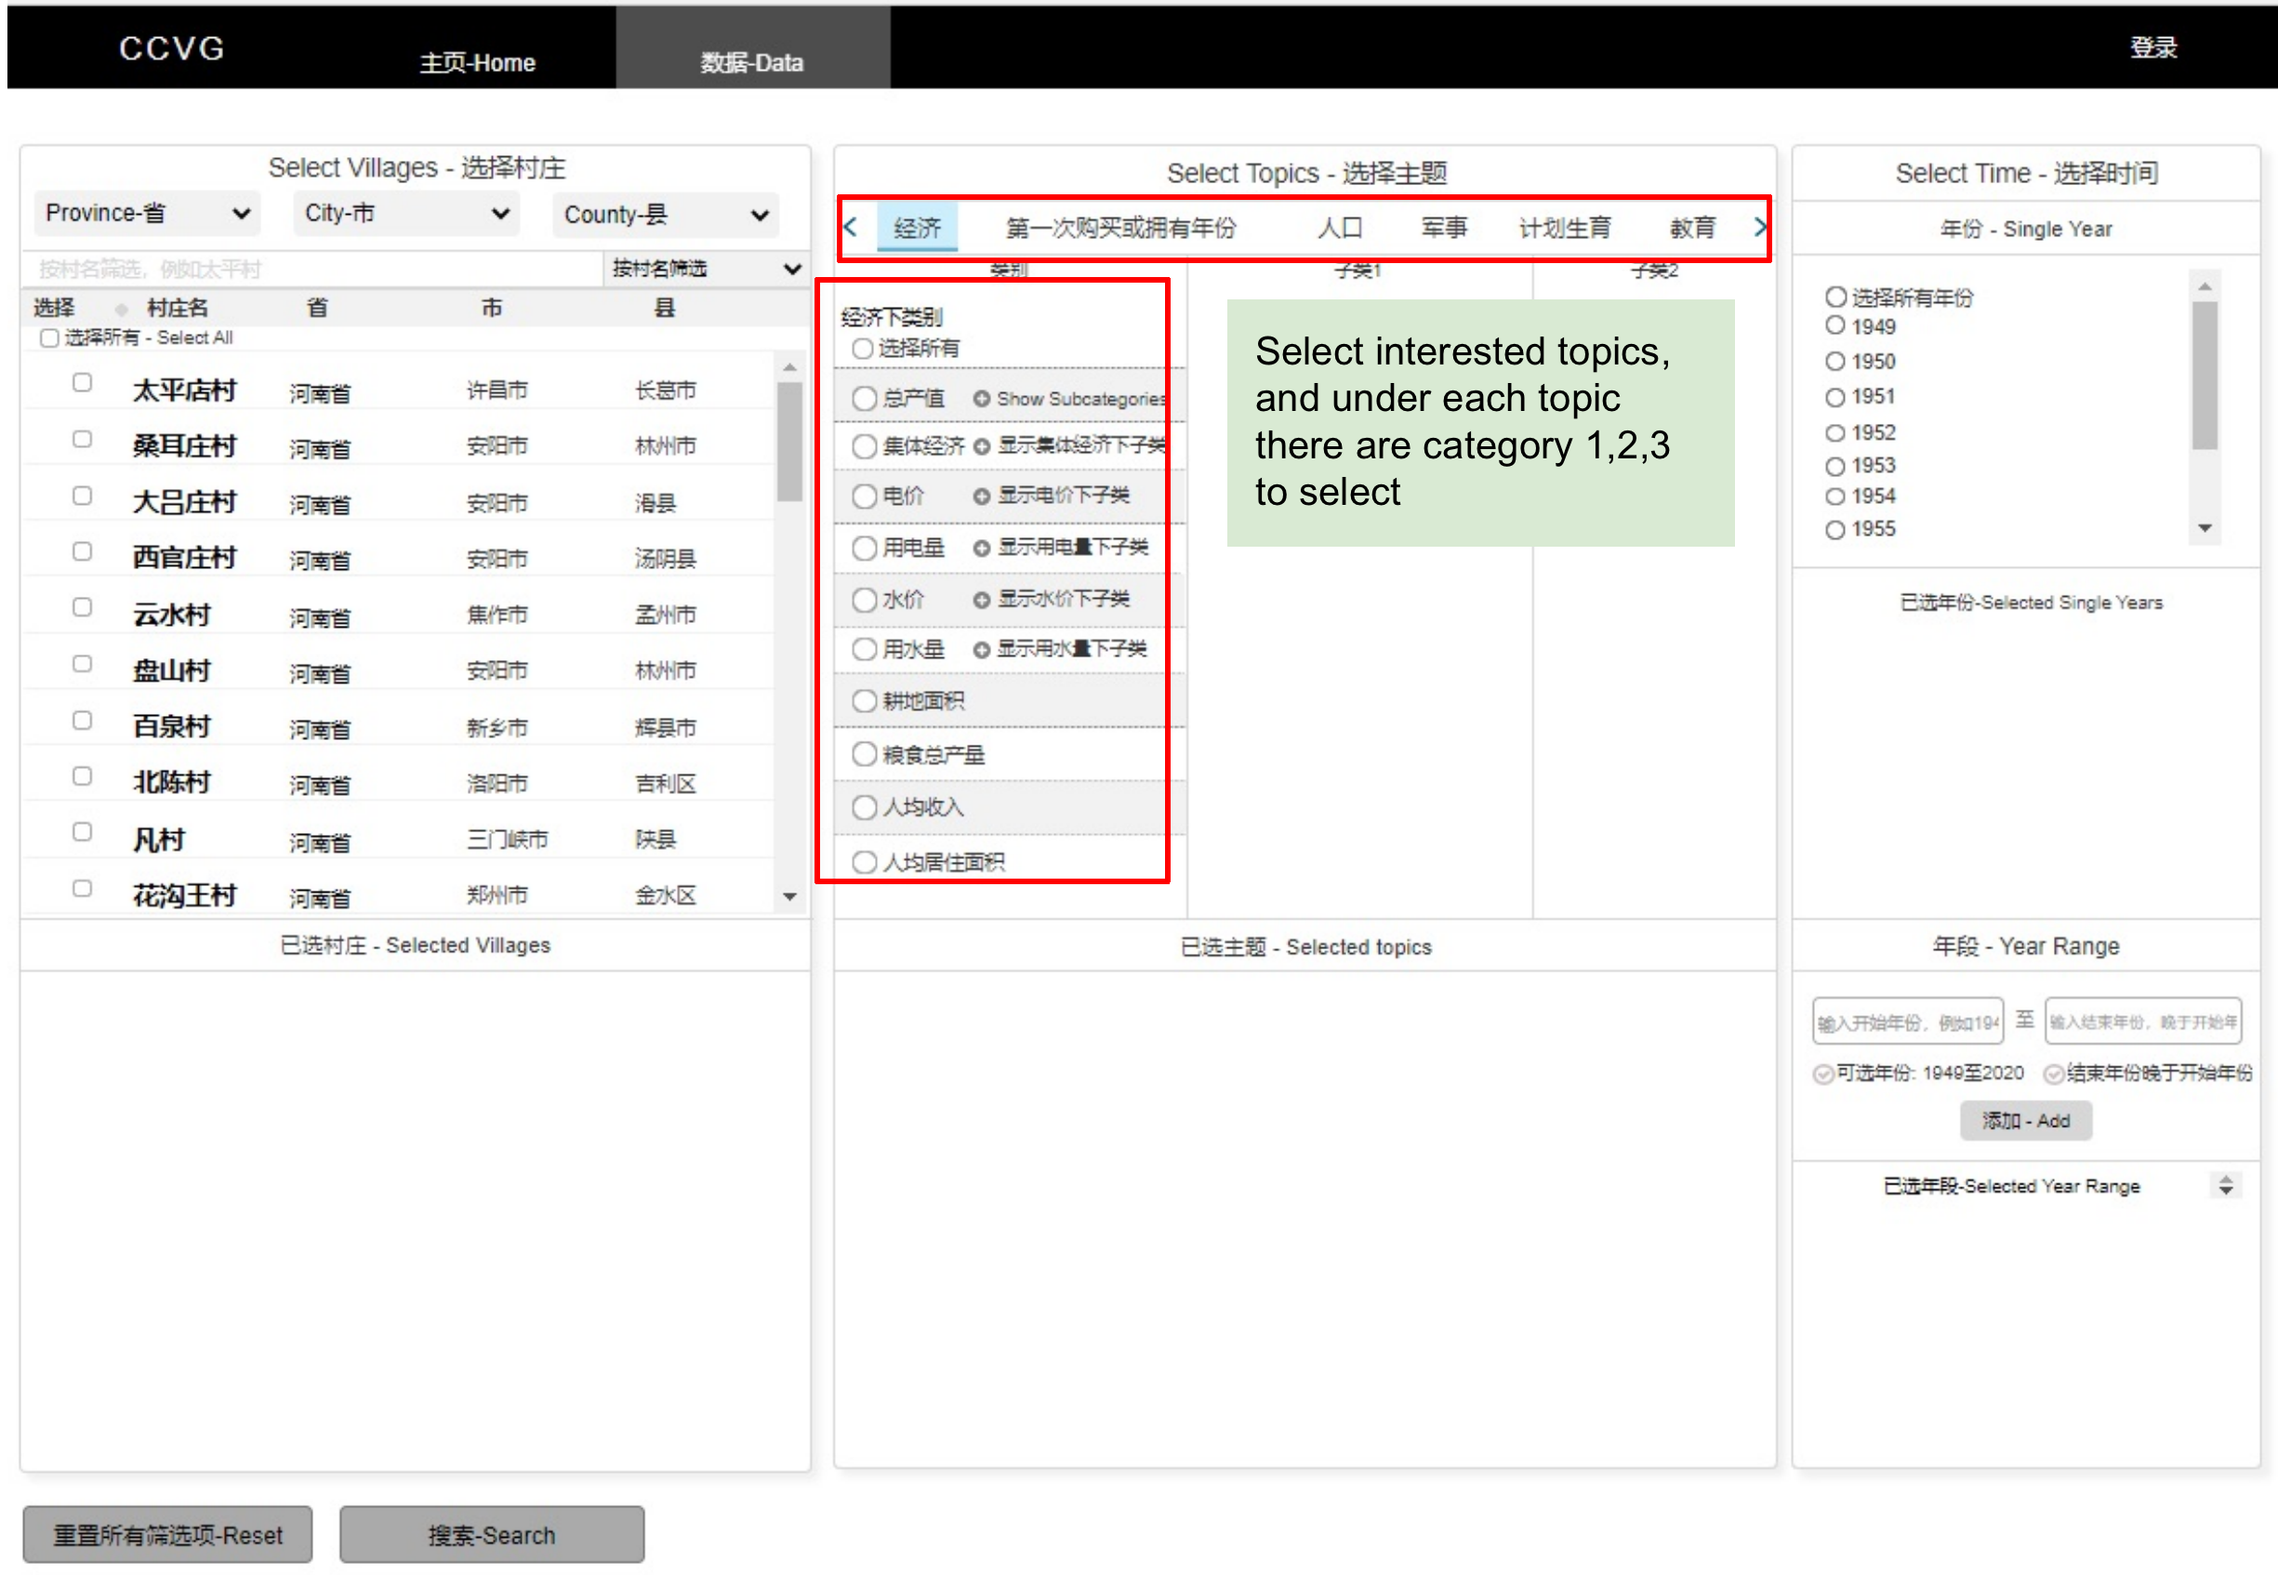This screenshot has height=1575, width=2278.
Task: Switch to the 军事 topic tab
Action: coord(1444,228)
